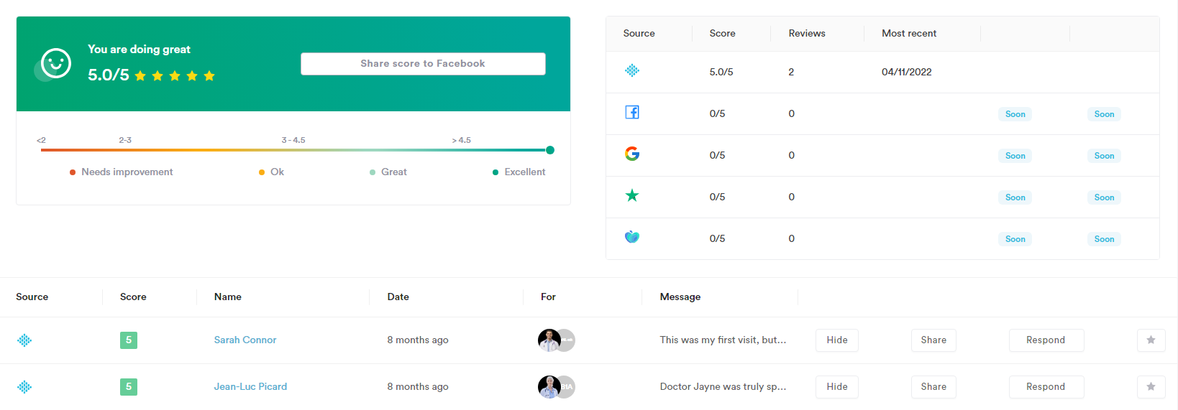Click the Google icon in sources table
Screen dimensions: 1178x410
(631, 154)
